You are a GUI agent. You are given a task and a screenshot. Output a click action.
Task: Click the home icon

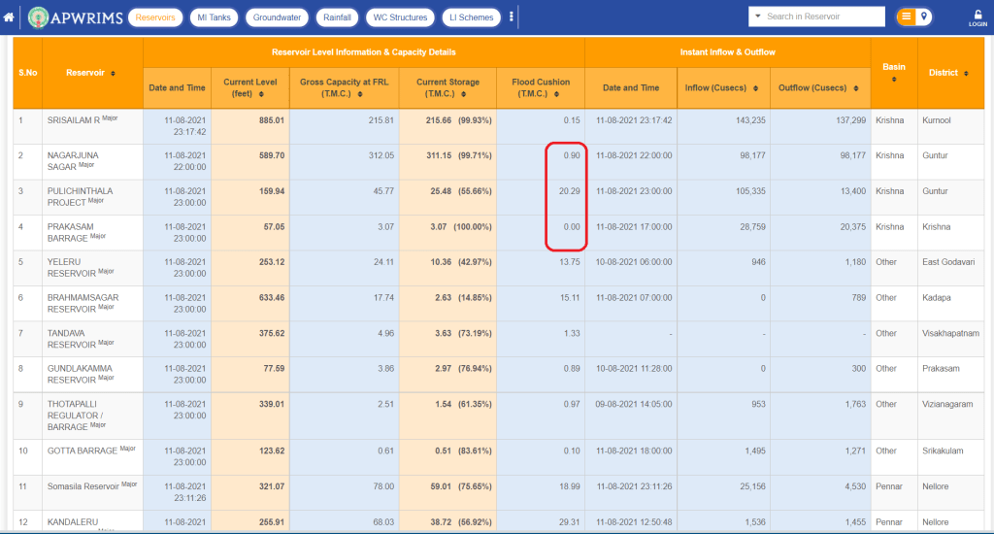coord(9,17)
